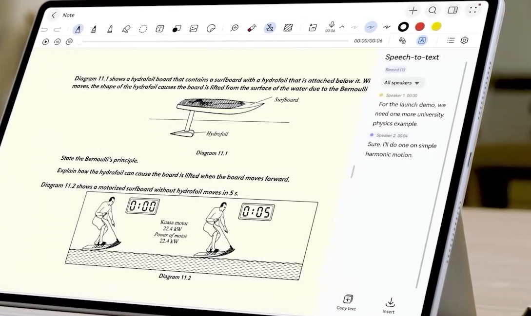This screenshot has width=531, height=316.
Task: Activate the zoom magnifier tool
Action: coord(235,28)
